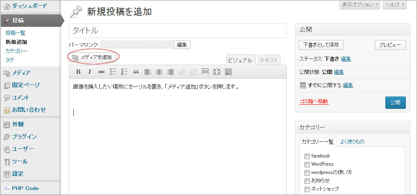Toggle bold formatting in editor toolbar

(x=78, y=72)
